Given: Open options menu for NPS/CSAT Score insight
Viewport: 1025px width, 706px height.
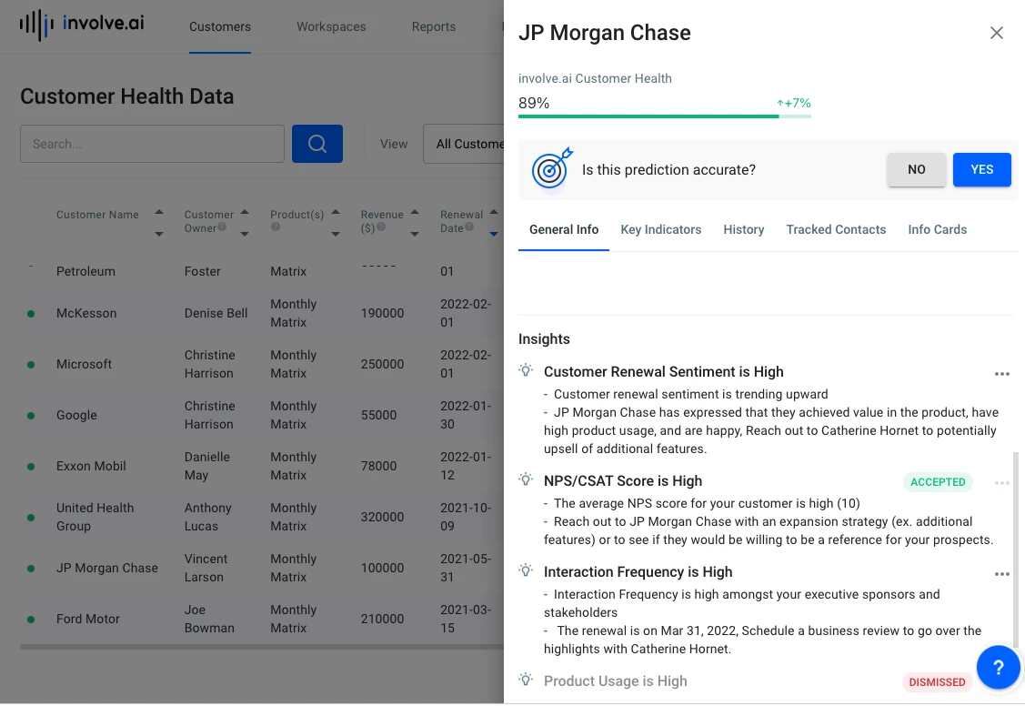Looking at the screenshot, I should click(1001, 483).
